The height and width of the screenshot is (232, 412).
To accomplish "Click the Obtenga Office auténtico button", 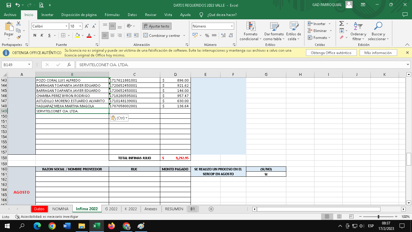I will [331, 53].
